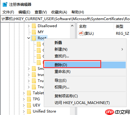
Task: Choose 复制项名称(C) in the context menu
Action: click(x=85, y=96)
